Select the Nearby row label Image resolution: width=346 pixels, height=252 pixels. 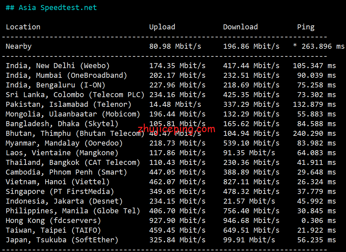tap(19, 46)
